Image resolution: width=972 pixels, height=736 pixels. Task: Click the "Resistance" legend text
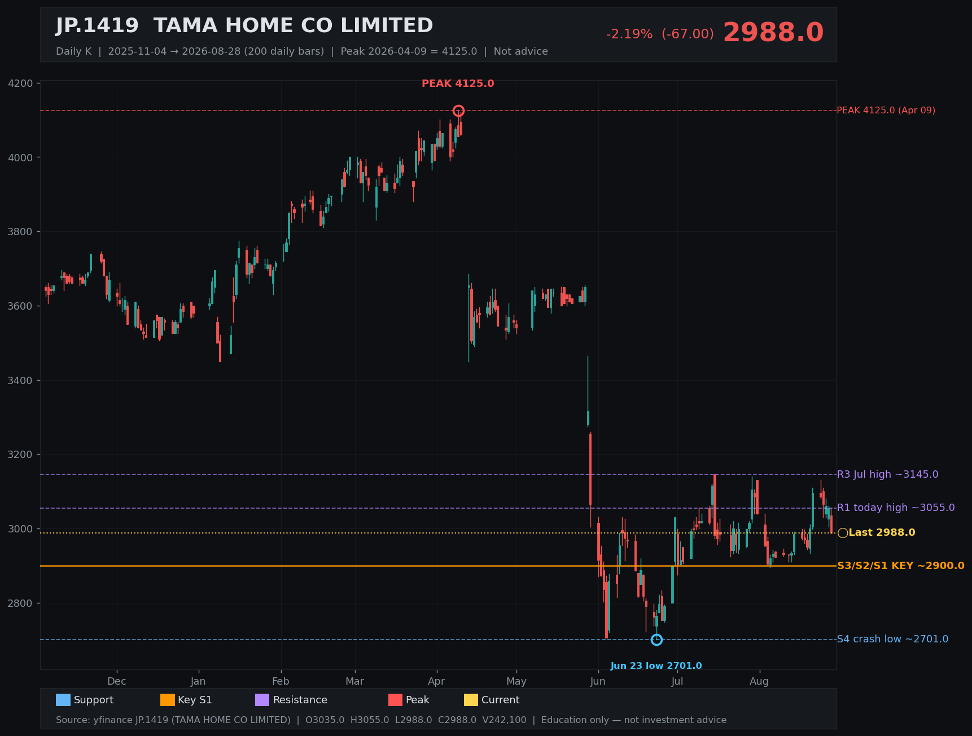coord(300,700)
